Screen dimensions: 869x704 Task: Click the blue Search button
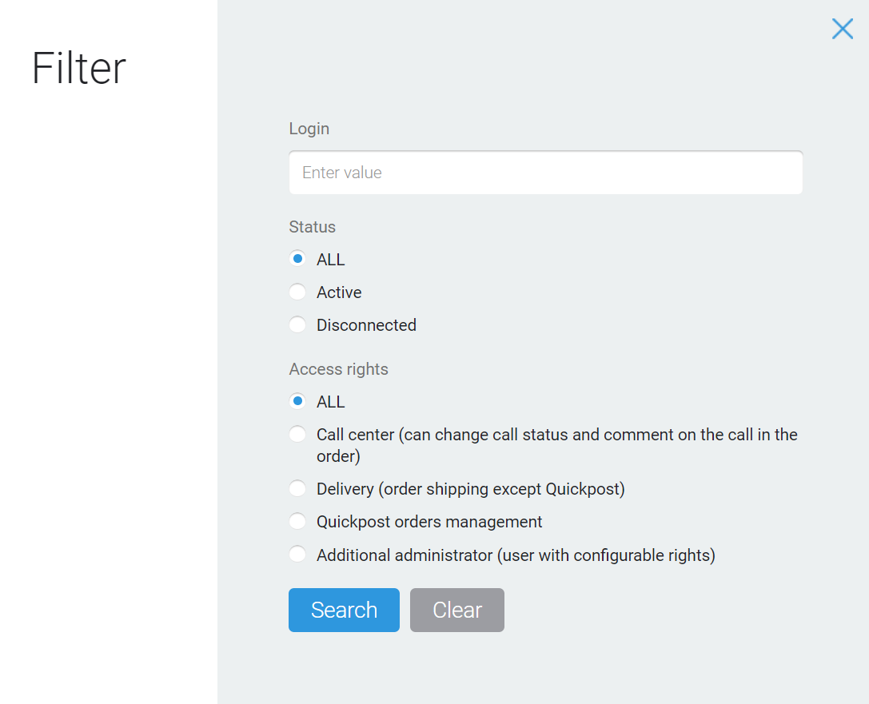(344, 610)
